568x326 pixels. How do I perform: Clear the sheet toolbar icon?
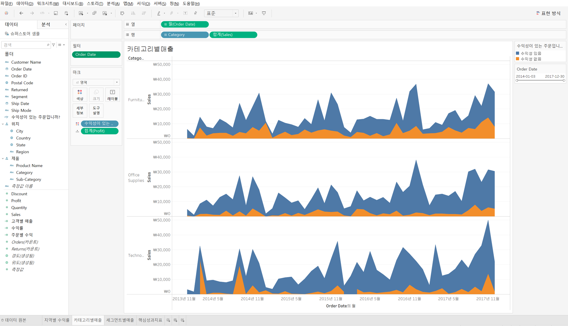pyautogui.click(x=105, y=13)
